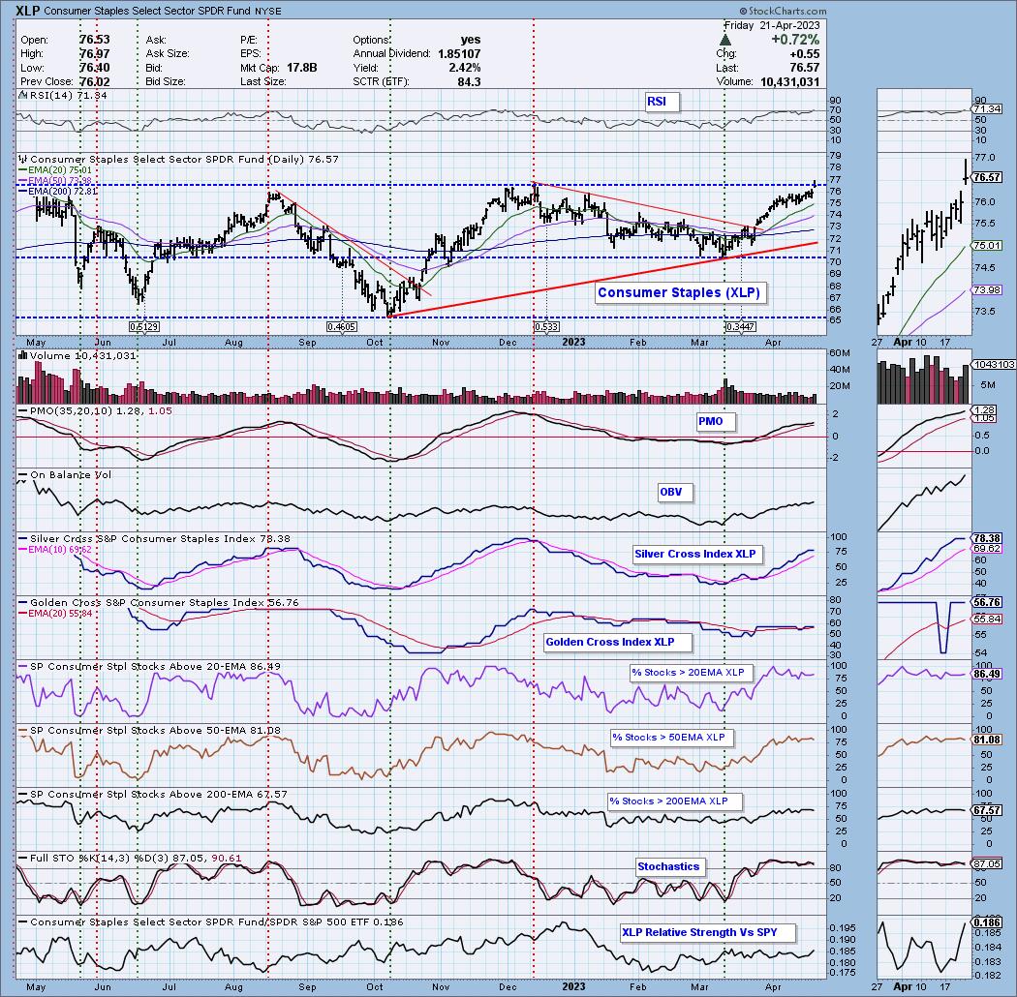Click the Silver Cross S&P Consumer Staples Index label
The image size is (1017, 997).
pyautogui.click(x=154, y=539)
